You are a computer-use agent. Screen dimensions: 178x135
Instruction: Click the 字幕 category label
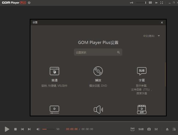(x=142, y=80)
